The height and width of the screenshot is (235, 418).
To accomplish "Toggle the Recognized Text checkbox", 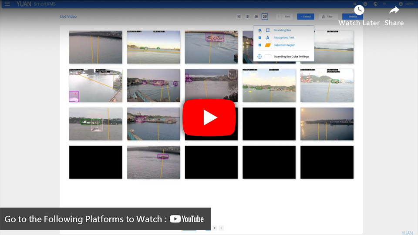I will click(260, 38).
